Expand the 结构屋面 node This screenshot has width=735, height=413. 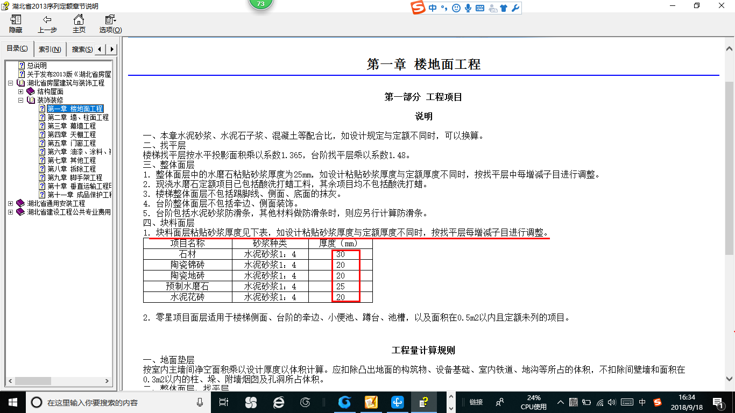pos(21,92)
